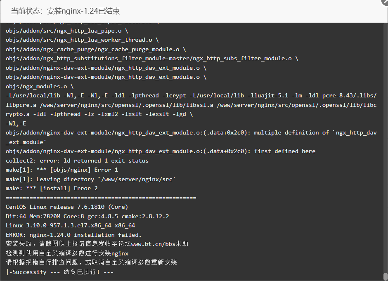Click the ngx_http_lua_pipe.o log line

[67, 31]
